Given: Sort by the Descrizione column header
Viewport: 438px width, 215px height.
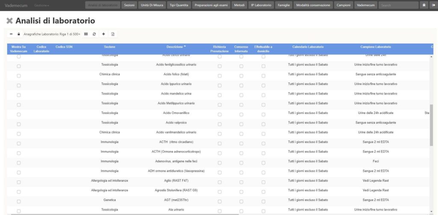Looking at the screenshot, I should (x=176, y=47).
